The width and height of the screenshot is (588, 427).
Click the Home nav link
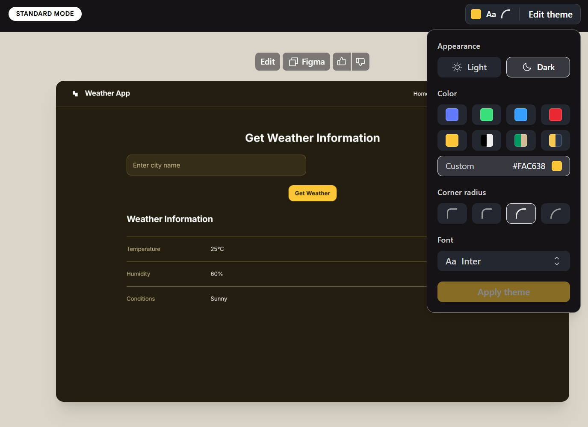[x=420, y=94]
